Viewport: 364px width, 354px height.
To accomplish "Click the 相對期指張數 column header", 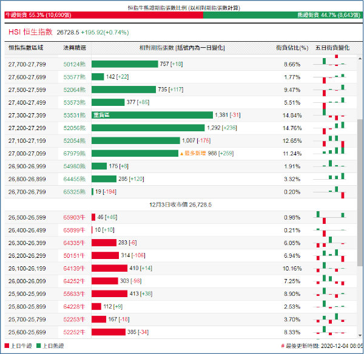I will (x=182, y=48).
